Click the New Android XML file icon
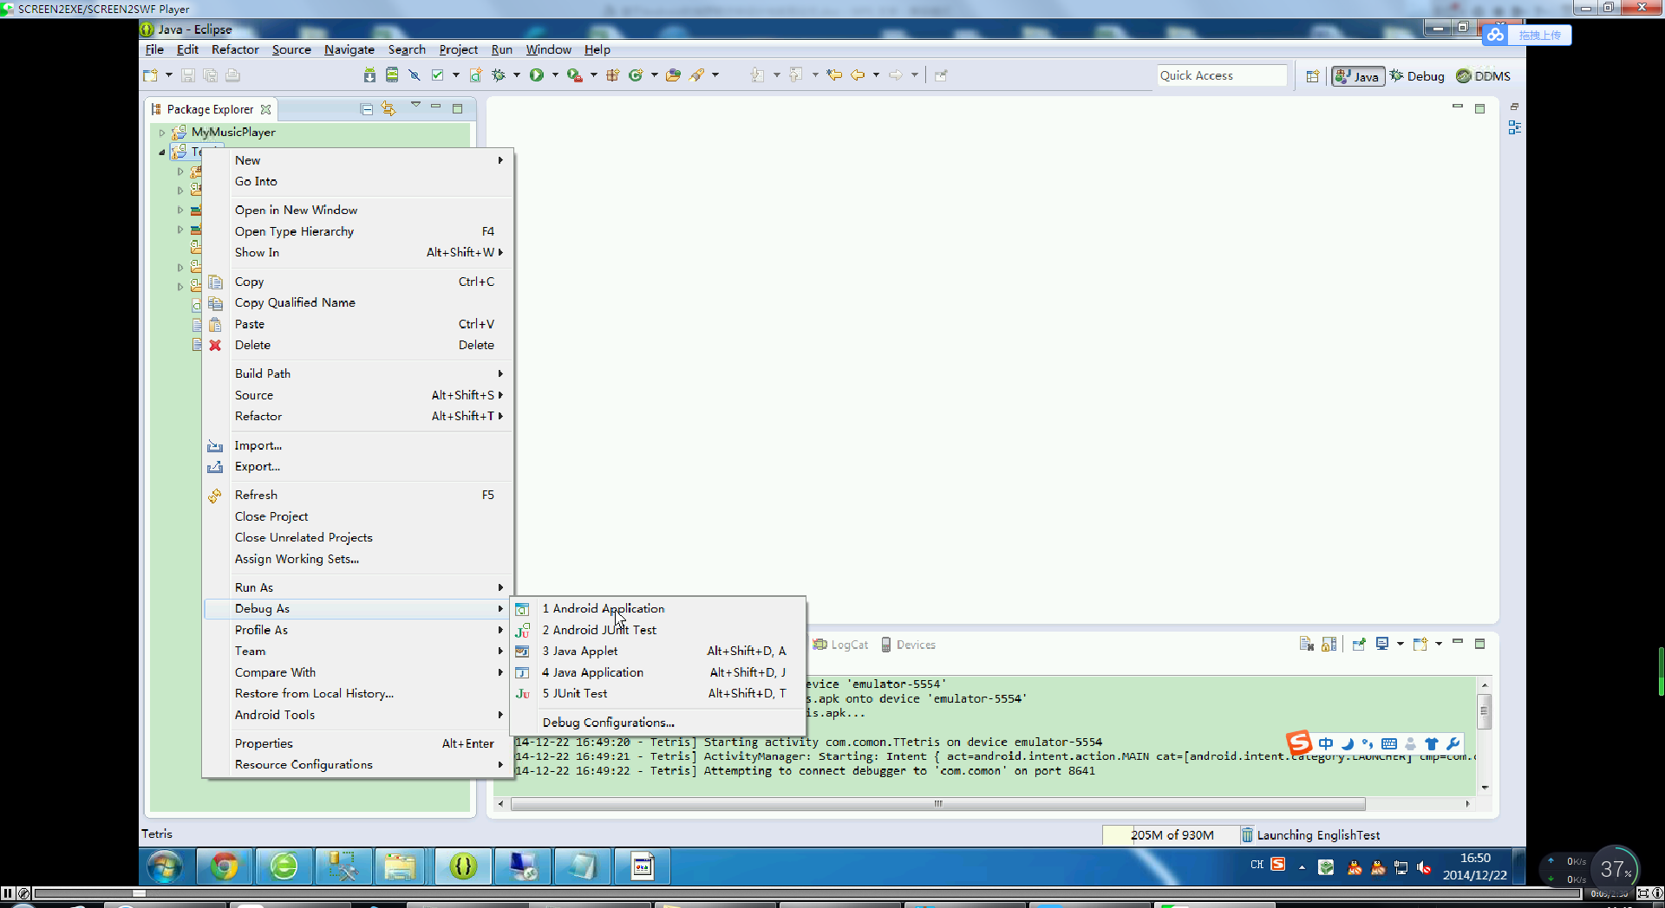 coord(476,75)
